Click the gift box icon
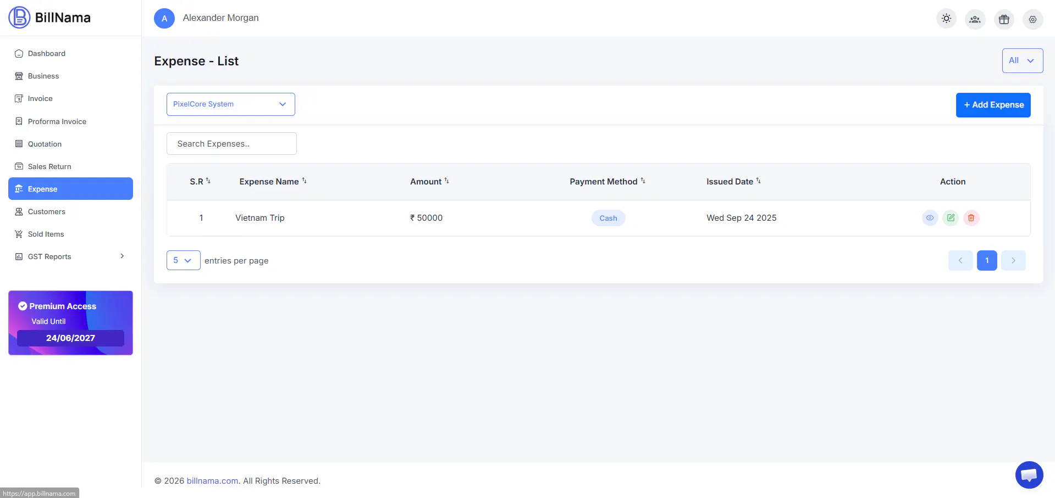1055x498 pixels. tap(1004, 19)
